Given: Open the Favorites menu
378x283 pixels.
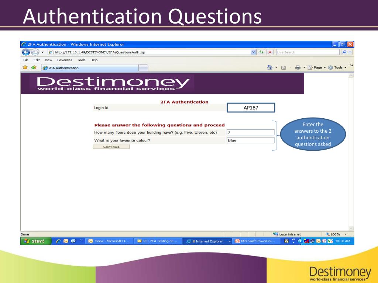Looking at the screenshot, I should tap(64, 60).
